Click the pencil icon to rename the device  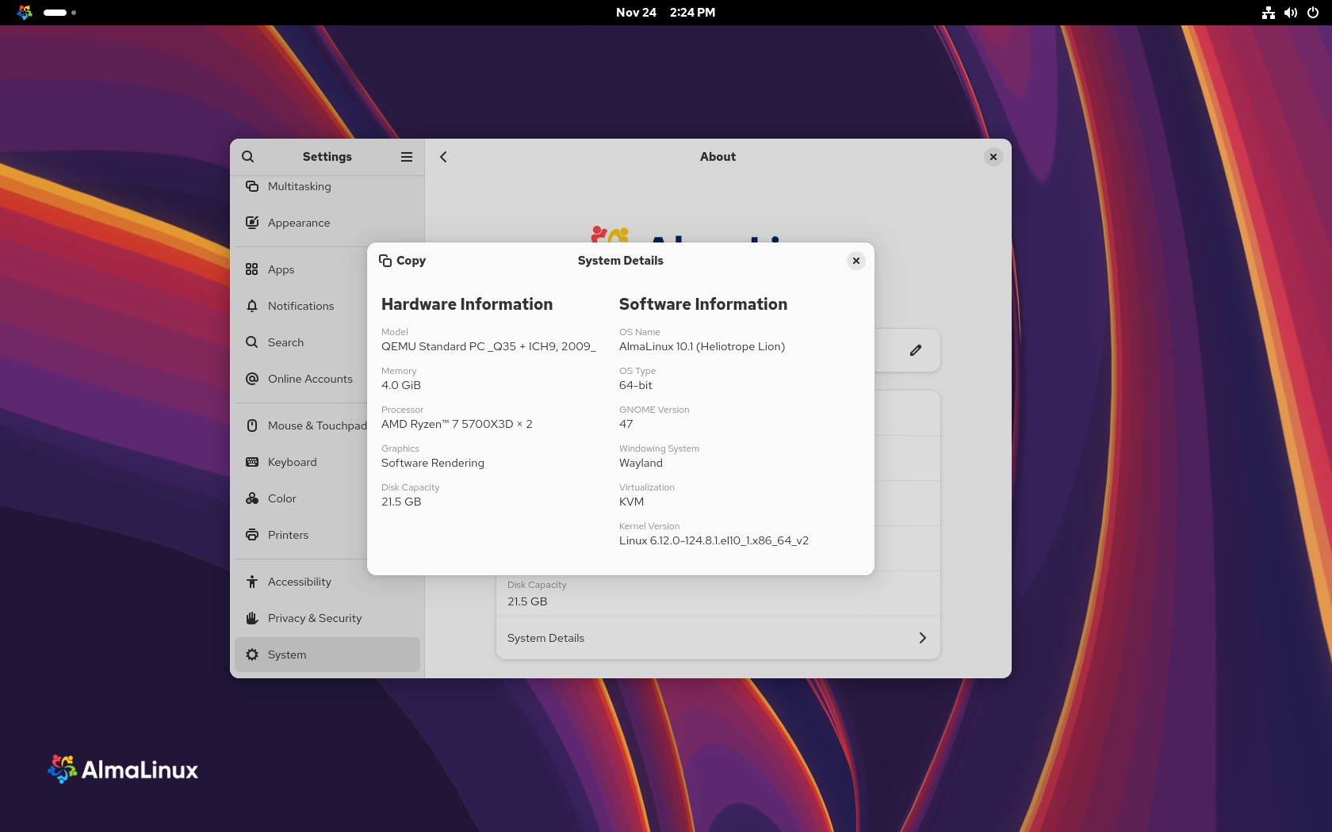tap(916, 349)
